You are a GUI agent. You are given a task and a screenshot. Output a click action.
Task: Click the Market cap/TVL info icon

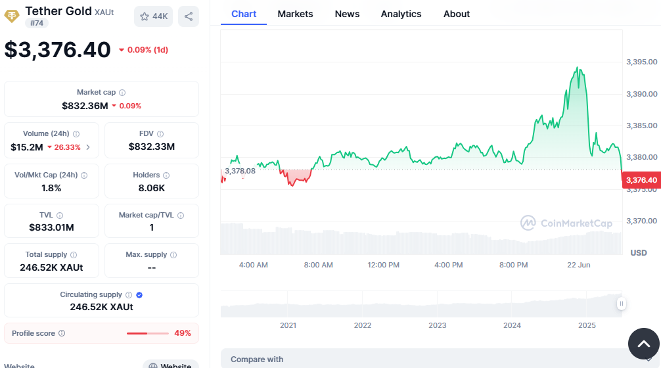point(181,216)
